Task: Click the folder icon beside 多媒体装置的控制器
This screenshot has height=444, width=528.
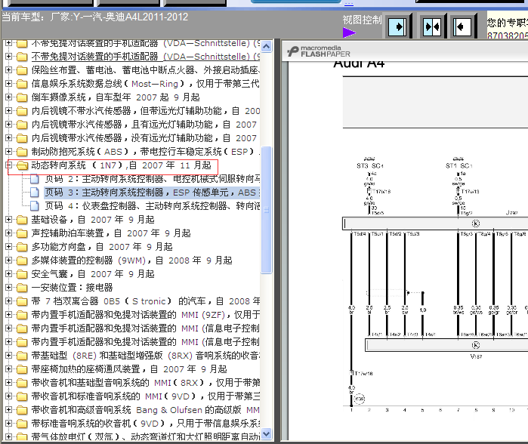Action: 22,261
